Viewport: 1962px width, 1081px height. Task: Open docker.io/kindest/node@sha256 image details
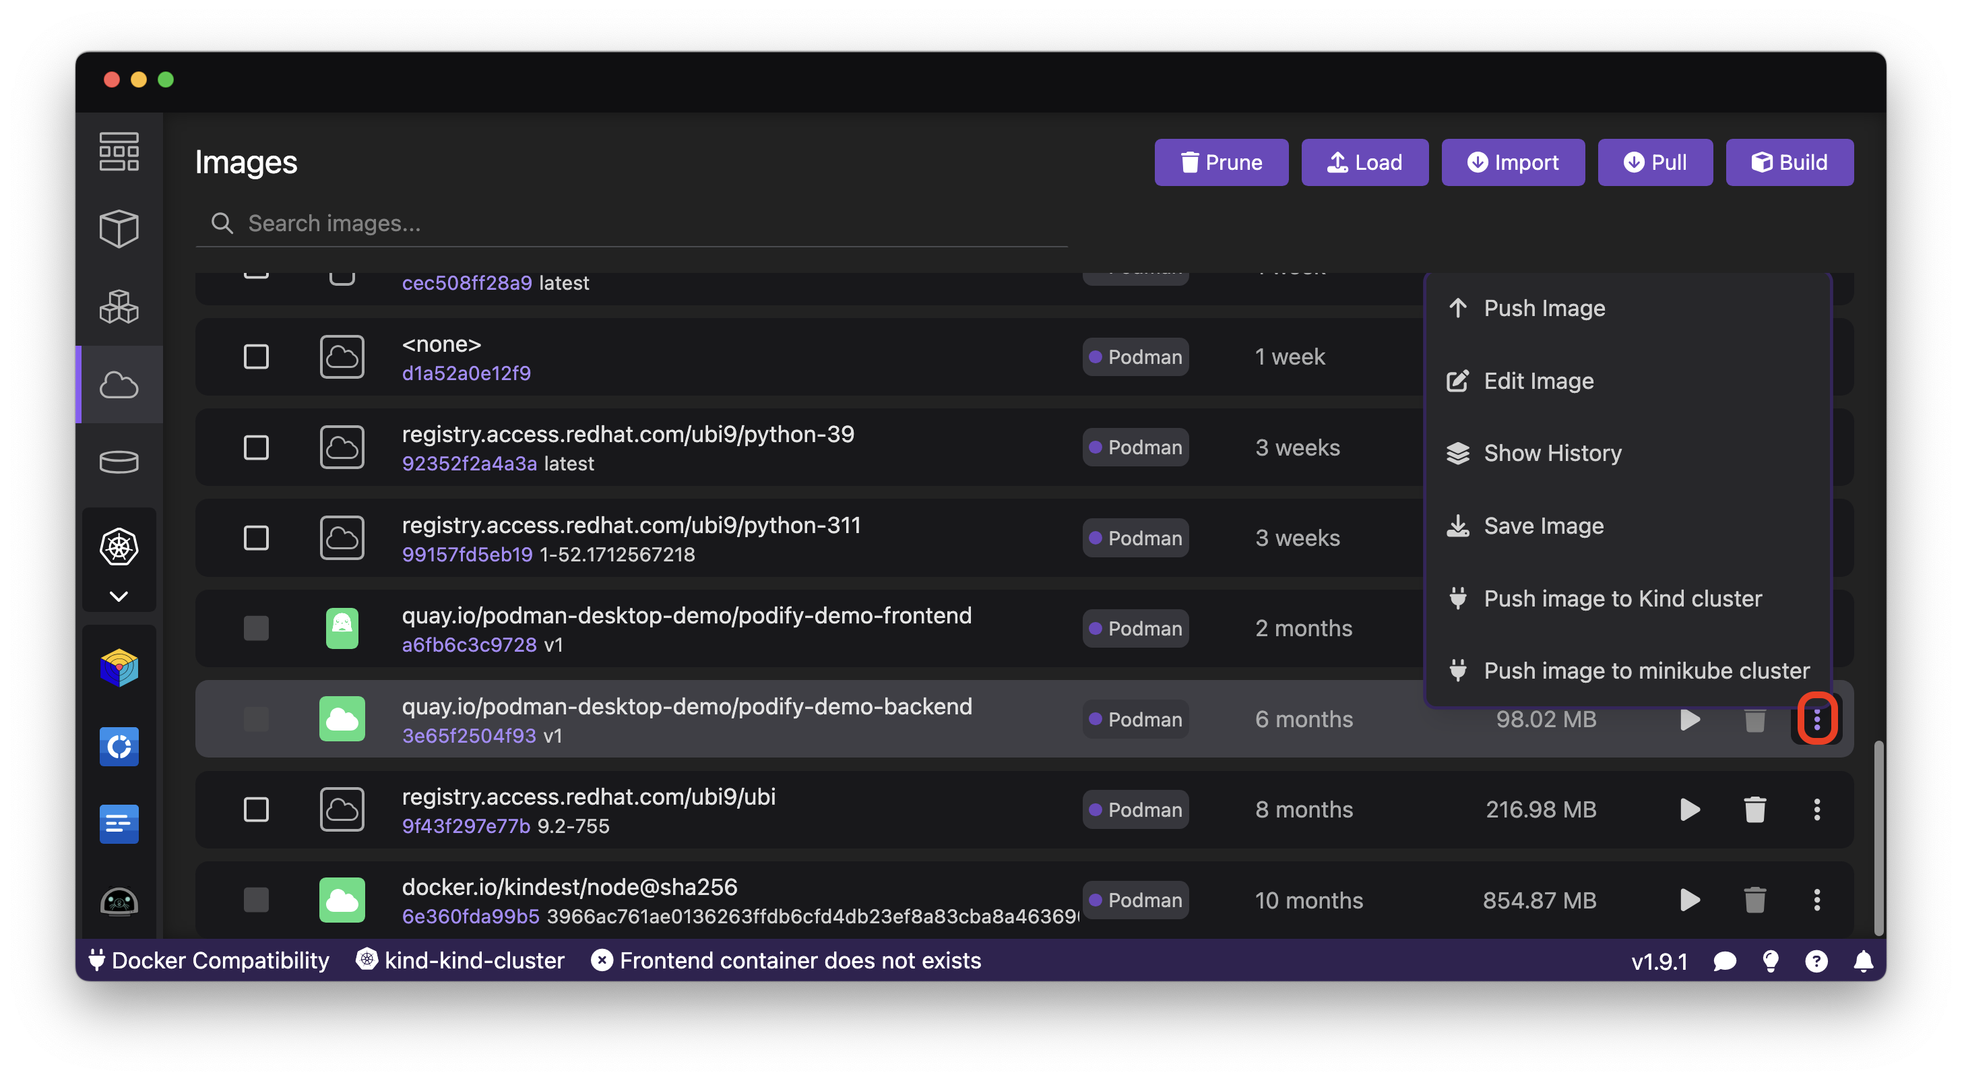569,887
